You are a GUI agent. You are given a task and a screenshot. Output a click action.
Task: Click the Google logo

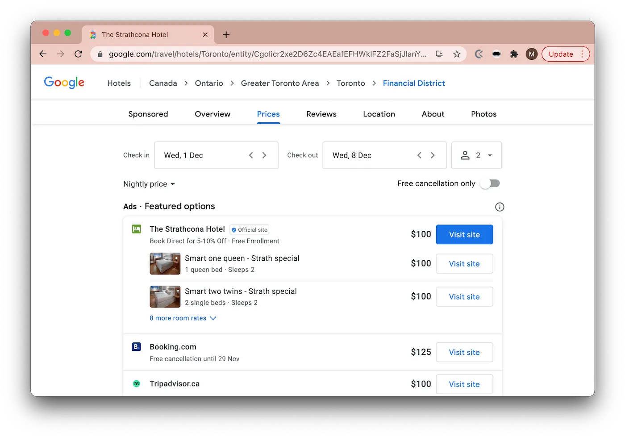tap(64, 83)
